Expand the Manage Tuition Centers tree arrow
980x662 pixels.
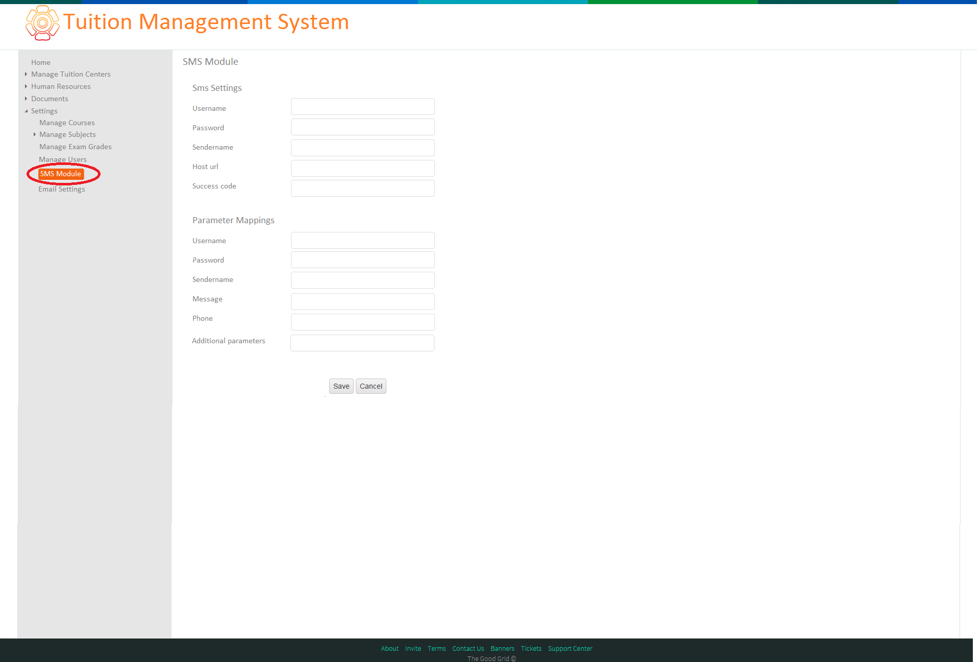[26, 74]
